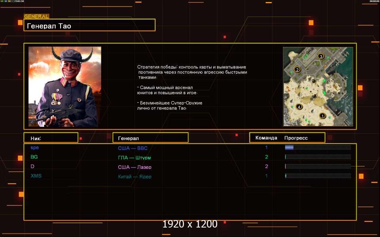Image resolution: width=380 pixels, height=237 pixels.
Task: Click team number 2 for player BG
Action: coord(266,157)
